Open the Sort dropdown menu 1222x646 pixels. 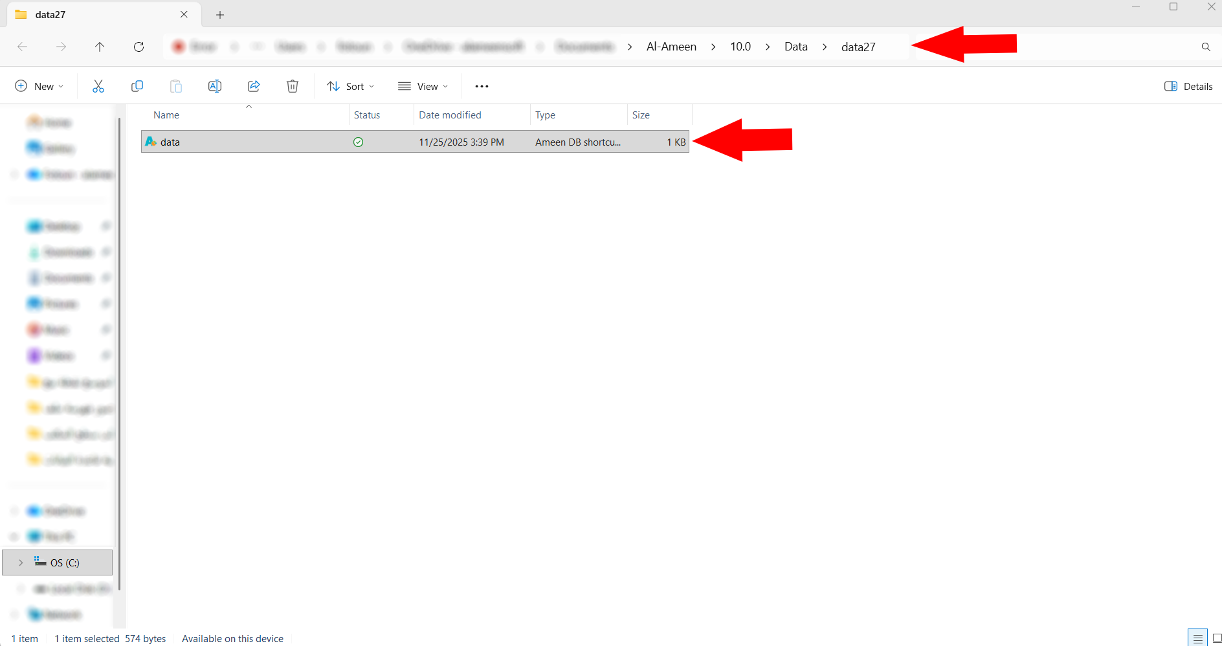coord(351,86)
